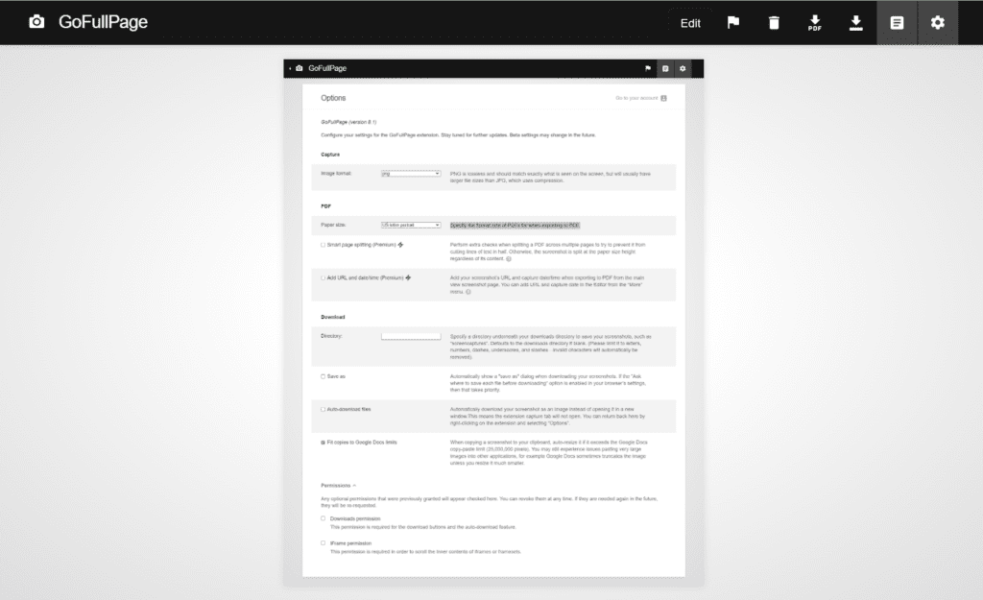The width and height of the screenshot is (983, 600).
Task: Click the small camera icon in the captured page header
Action: point(300,68)
